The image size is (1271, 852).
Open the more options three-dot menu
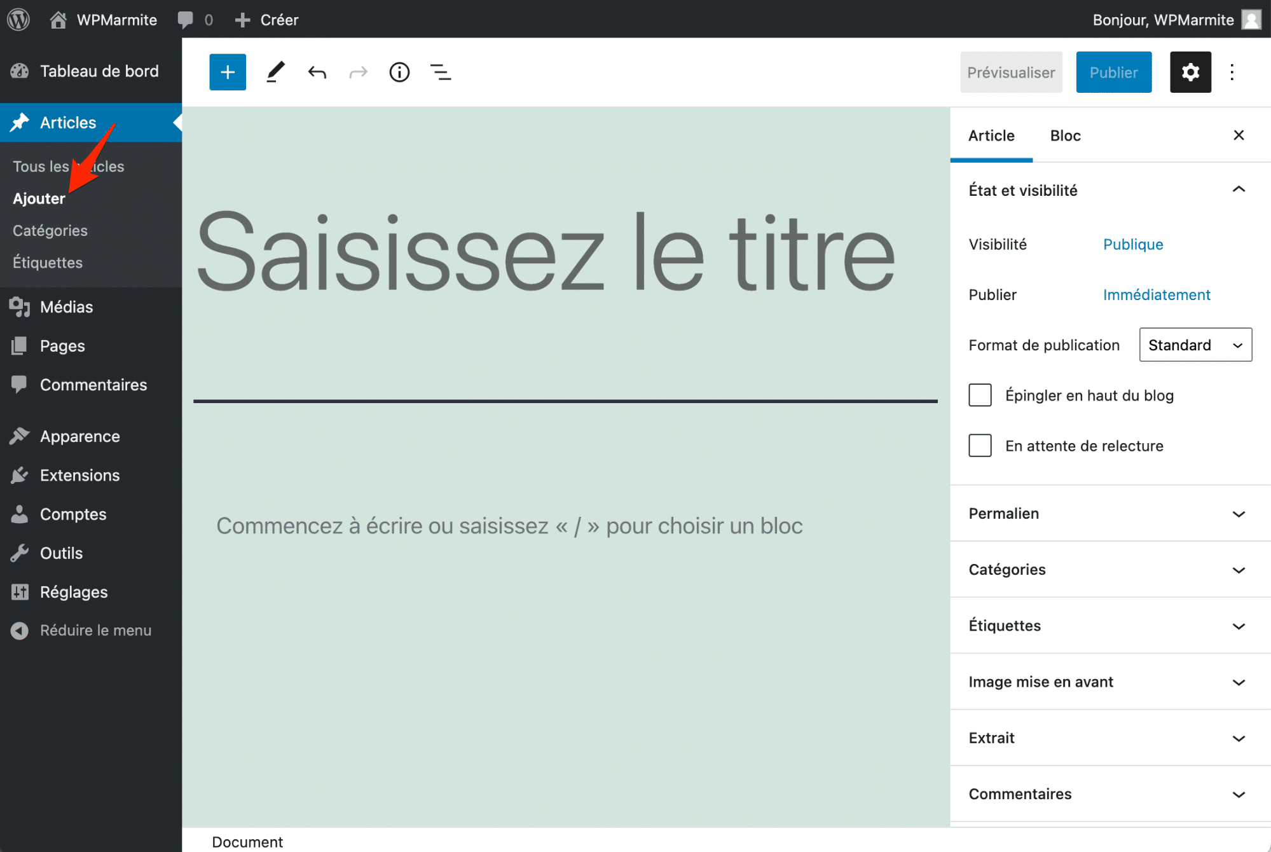pyautogui.click(x=1232, y=72)
